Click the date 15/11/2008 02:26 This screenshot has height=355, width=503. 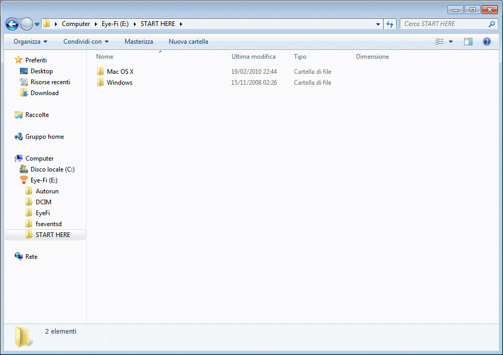pyautogui.click(x=254, y=83)
